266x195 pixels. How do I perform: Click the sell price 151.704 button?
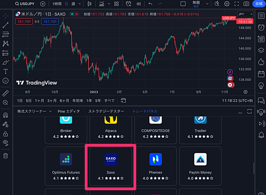24,21
